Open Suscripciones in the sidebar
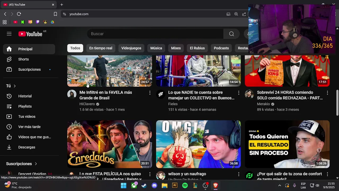This screenshot has height=191, width=339. coord(29,70)
